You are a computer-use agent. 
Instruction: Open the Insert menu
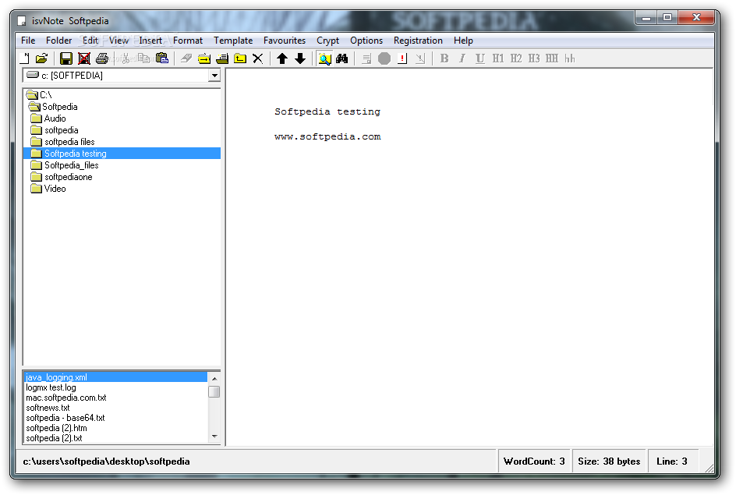pyautogui.click(x=150, y=41)
